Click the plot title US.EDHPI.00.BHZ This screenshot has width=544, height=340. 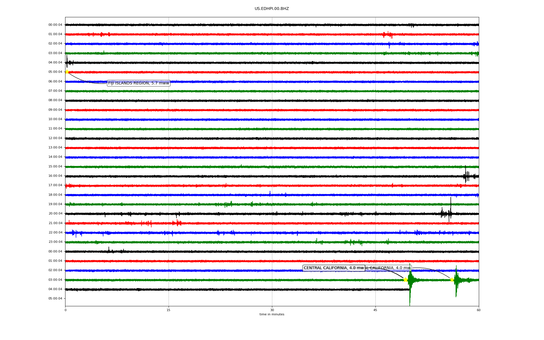tap(271, 8)
